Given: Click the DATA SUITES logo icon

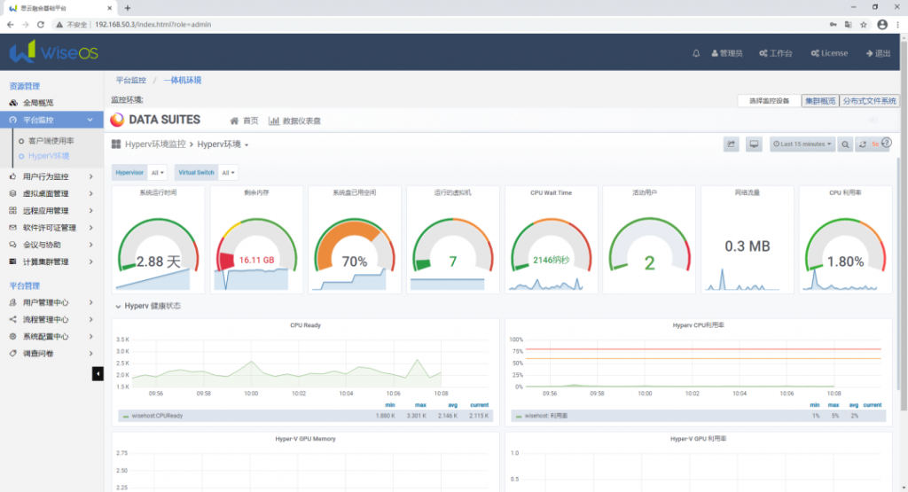Looking at the screenshot, I should pyautogui.click(x=118, y=120).
